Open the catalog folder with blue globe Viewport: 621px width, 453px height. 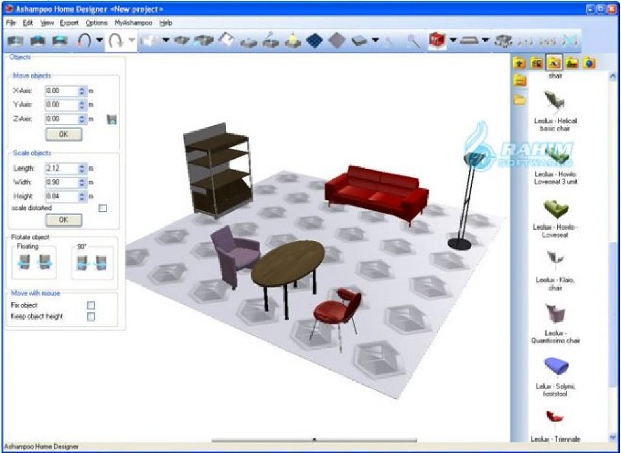[589, 63]
